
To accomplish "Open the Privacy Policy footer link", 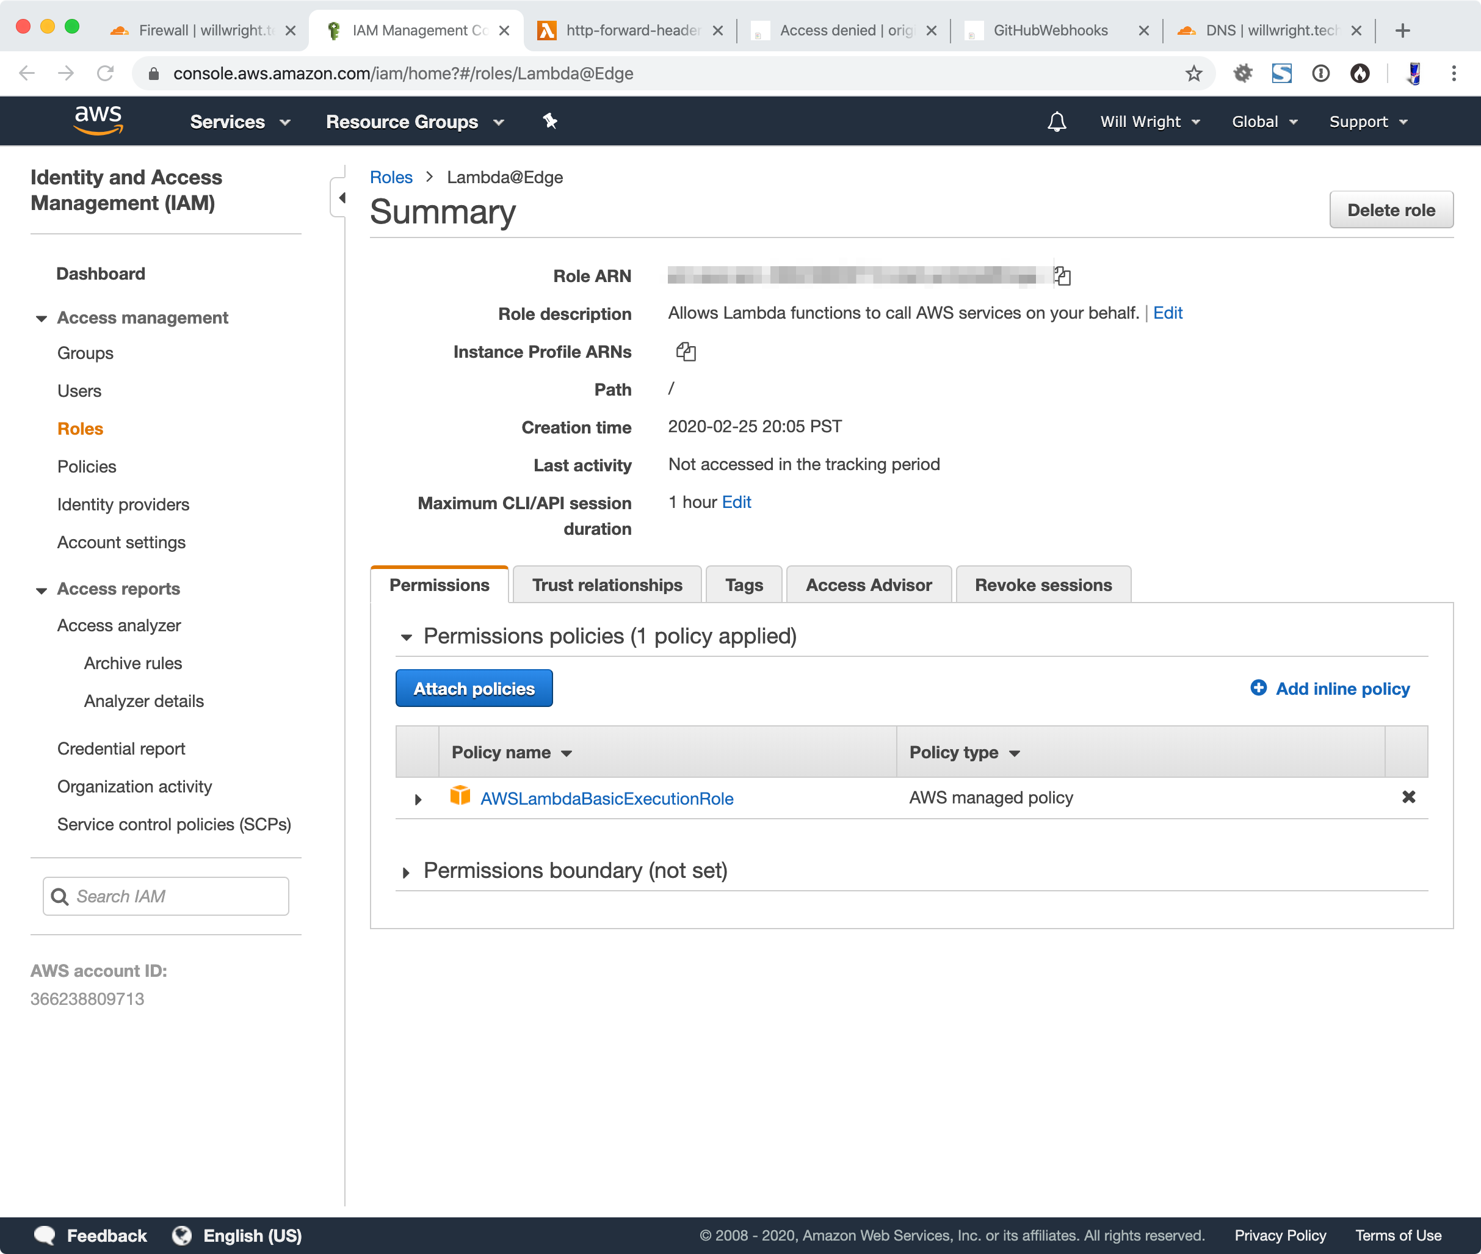I will (x=1280, y=1235).
